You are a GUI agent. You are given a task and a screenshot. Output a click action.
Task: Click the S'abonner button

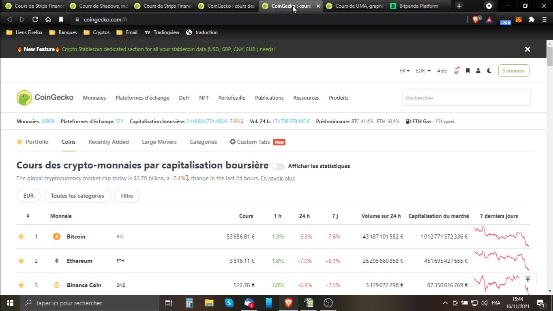point(514,70)
